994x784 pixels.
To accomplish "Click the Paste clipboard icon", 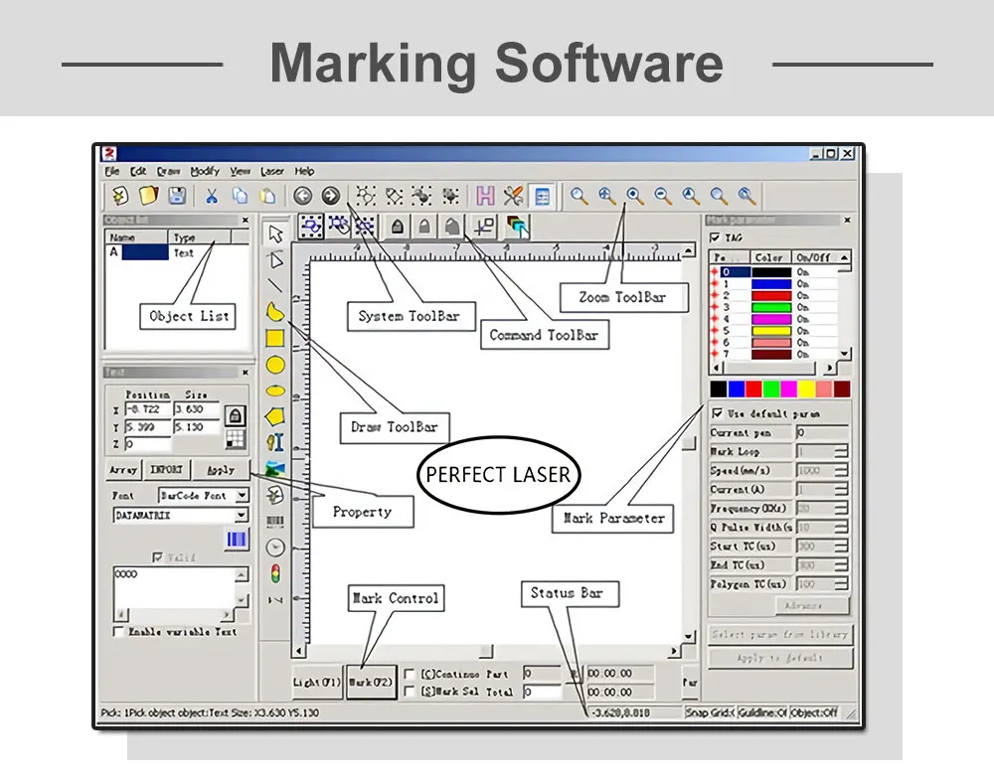I will (267, 196).
